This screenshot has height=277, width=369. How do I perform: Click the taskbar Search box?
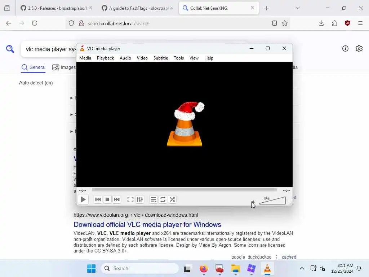(x=140, y=268)
